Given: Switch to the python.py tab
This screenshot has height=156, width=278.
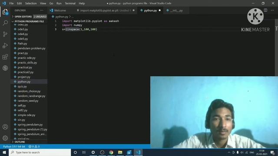Looking at the screenshot, I should click(151, 10).
